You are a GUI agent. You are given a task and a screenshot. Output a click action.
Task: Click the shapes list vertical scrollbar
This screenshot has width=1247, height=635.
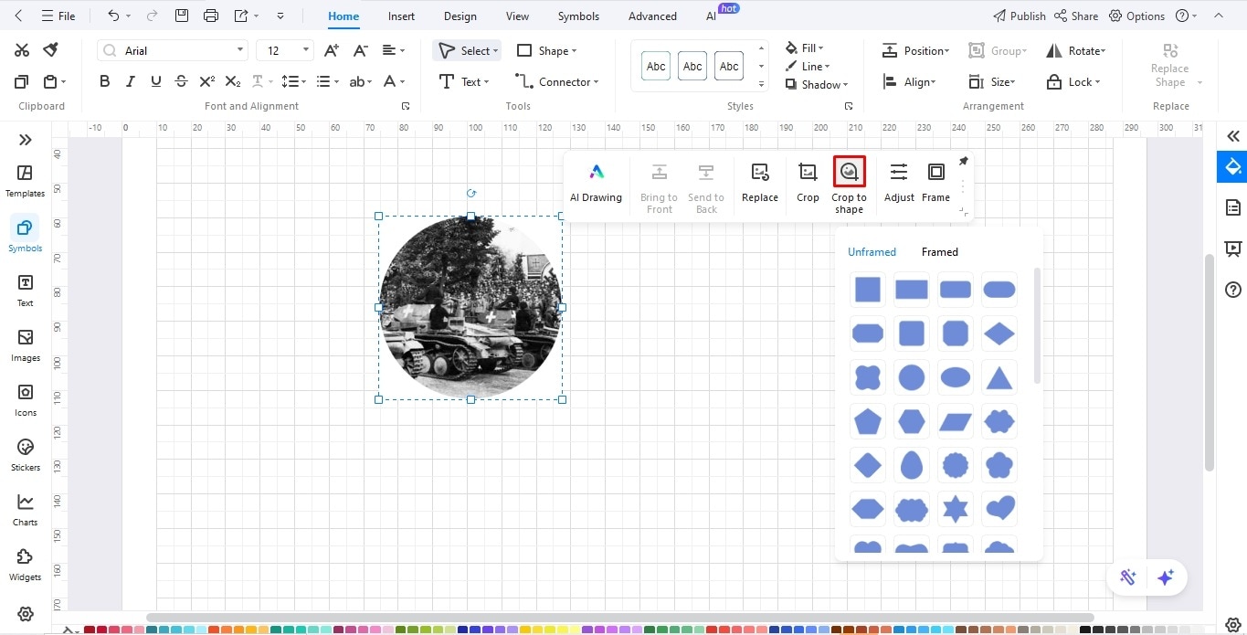click(x=1037, y=325)
